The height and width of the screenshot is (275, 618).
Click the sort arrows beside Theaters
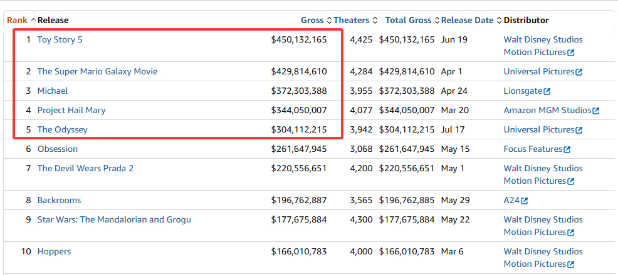pos(375,21)
